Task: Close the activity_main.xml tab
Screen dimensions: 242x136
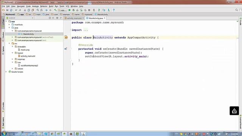Action: (83, 18)
